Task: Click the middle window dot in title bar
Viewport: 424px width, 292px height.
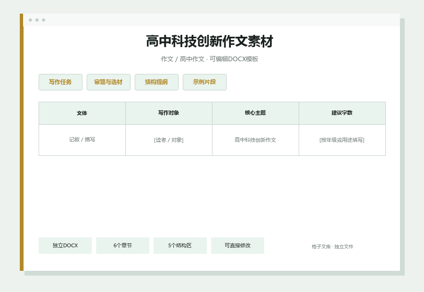Action: pyautogui.click(x=37, y=20)
